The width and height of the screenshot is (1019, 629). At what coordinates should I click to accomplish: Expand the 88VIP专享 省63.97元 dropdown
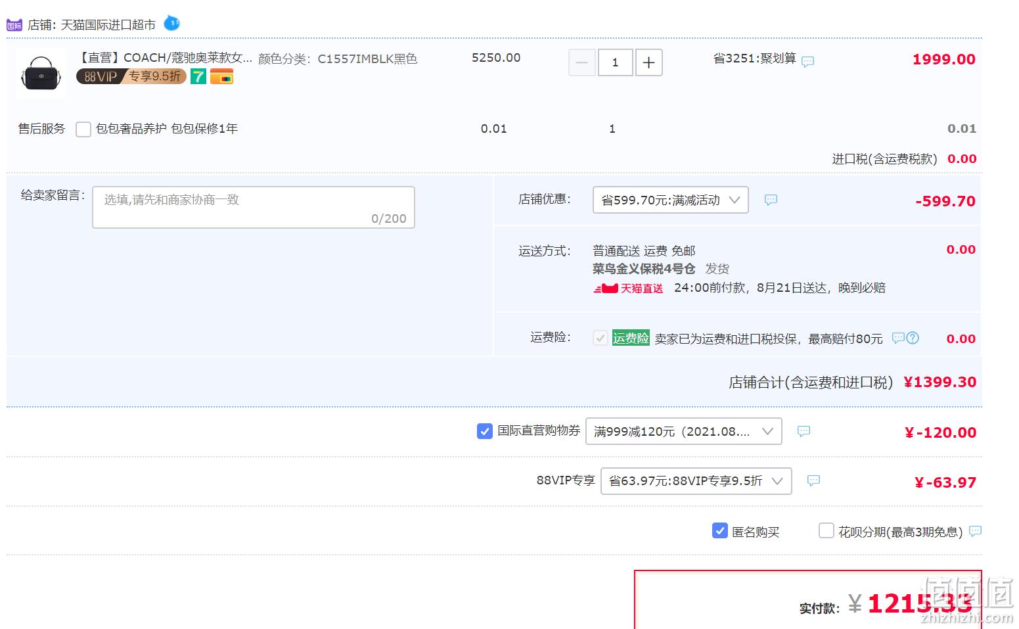696,480
